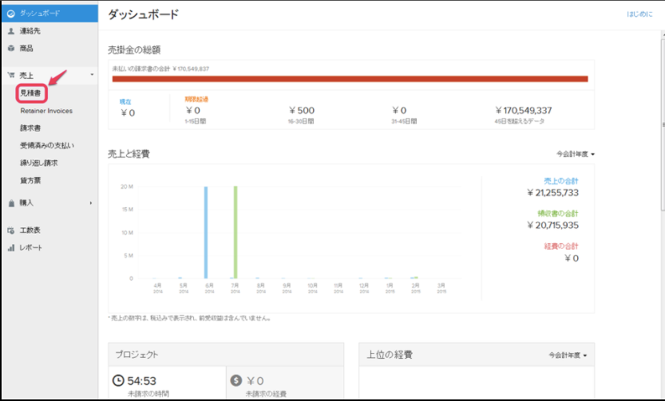Click the 経費の合計 total label

click(x=561, y=246)
